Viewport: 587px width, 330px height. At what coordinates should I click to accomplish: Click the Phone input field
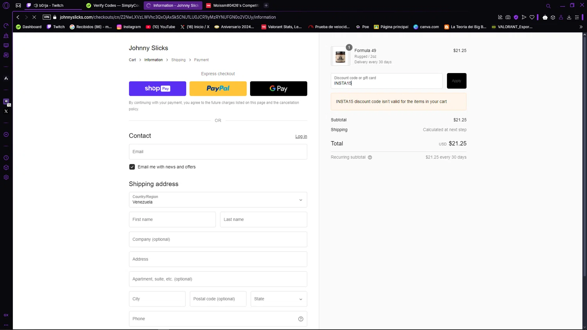[218, 319]
